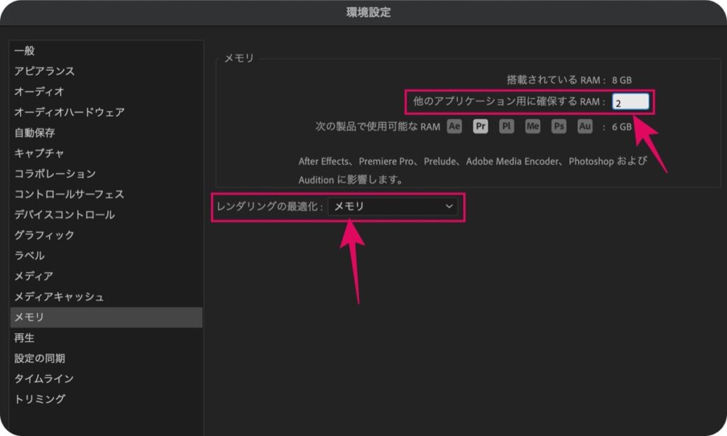Open メディアキャッシュ settings
Image resolution: width=727 pixels, height=436 pixels.
coord(106,296)
